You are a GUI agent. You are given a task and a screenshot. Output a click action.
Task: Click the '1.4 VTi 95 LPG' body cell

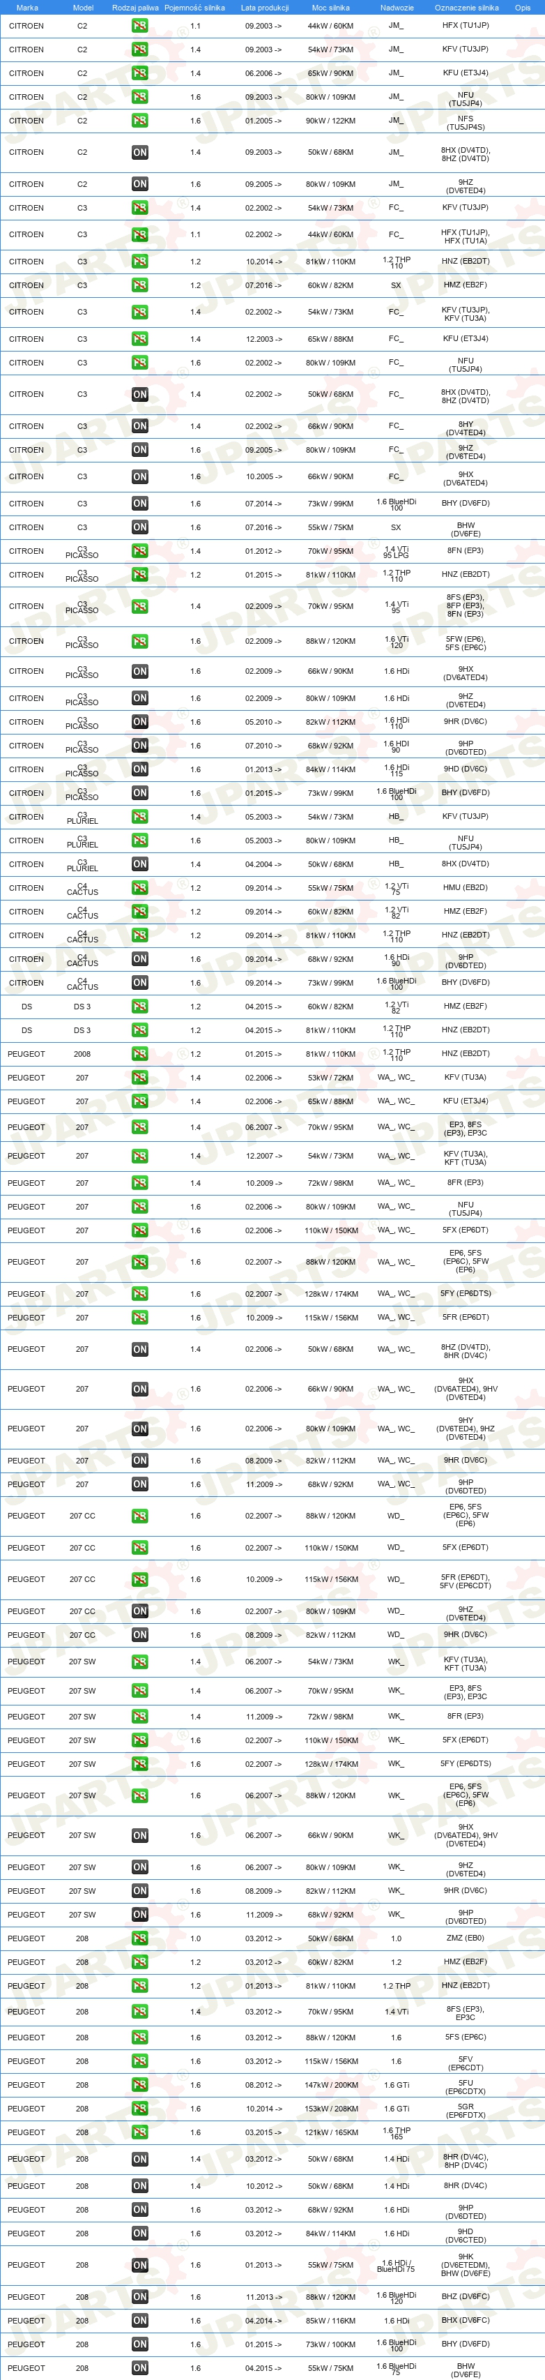tap(397, 552)
